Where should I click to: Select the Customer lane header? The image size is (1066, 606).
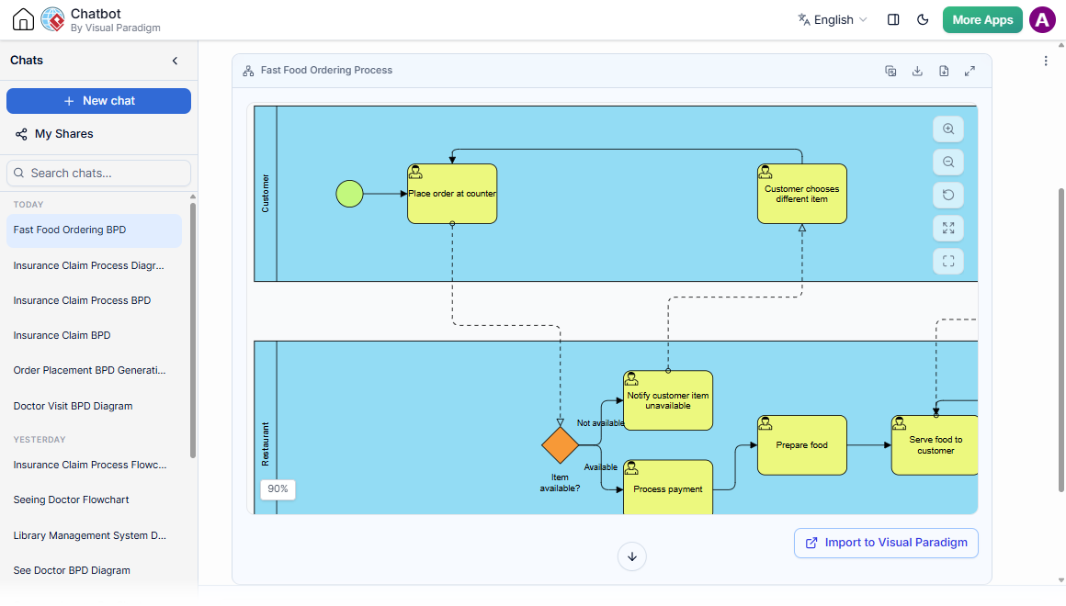266,194
